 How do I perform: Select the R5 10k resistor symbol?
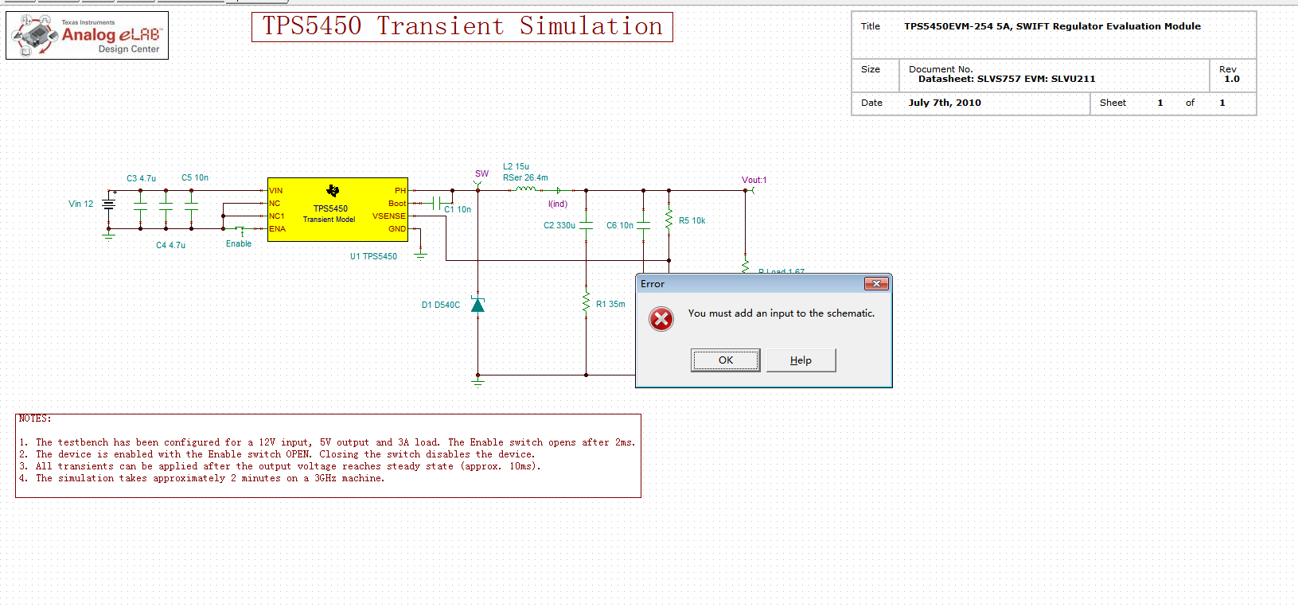(x=669, y=220)
